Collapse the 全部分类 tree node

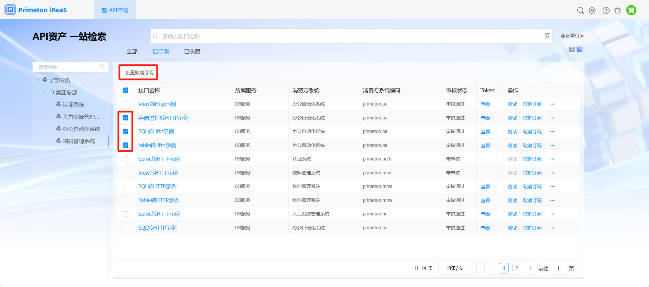pos(38,80)
